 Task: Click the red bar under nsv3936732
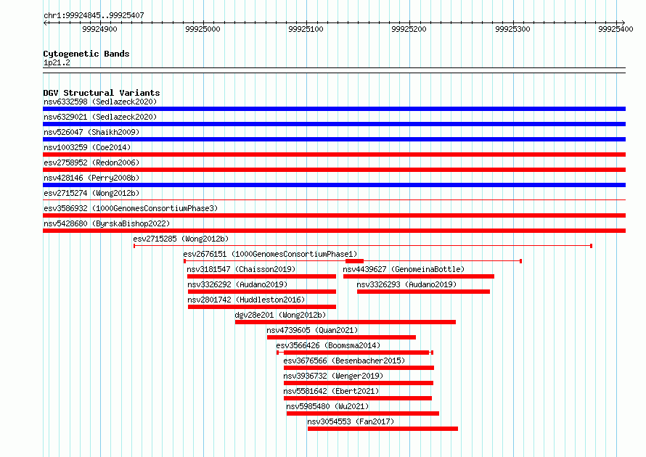[359, 383]
